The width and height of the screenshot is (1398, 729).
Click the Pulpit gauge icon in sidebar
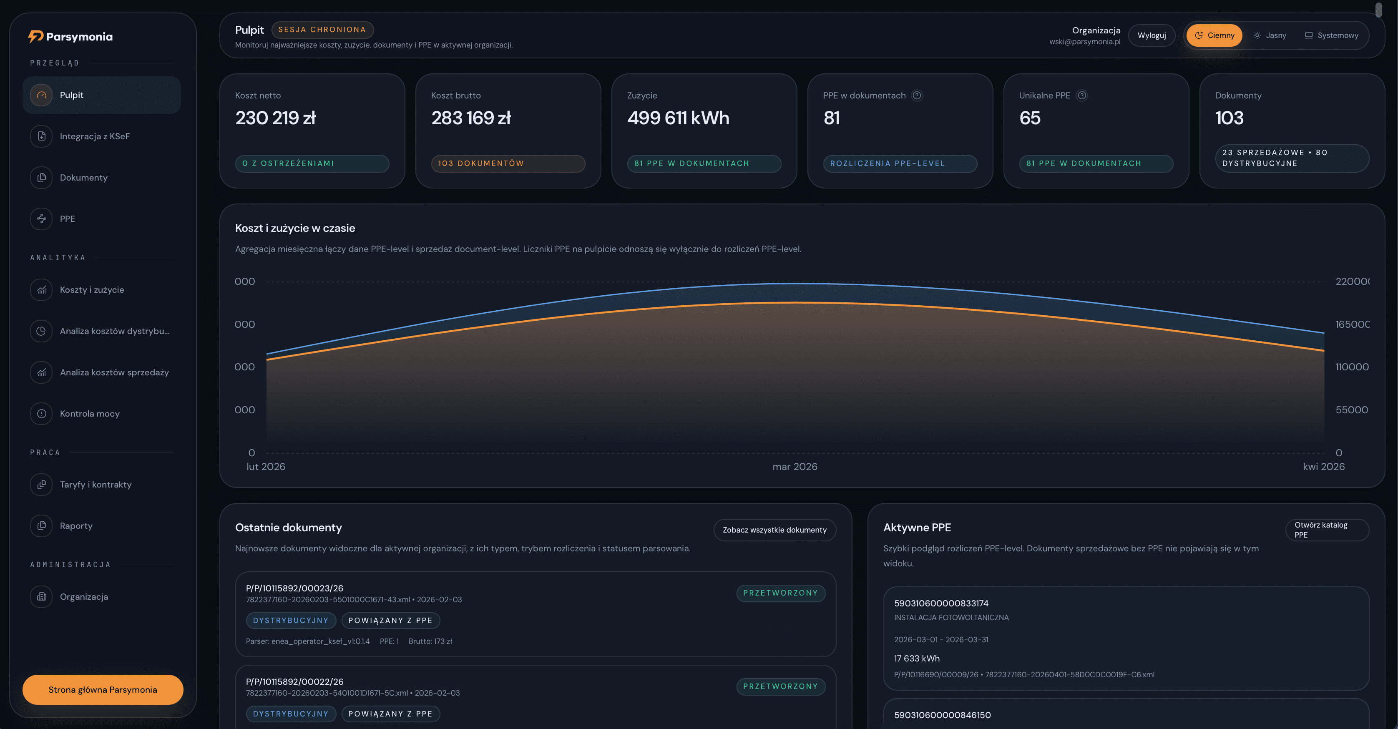(x=41, y=95)
